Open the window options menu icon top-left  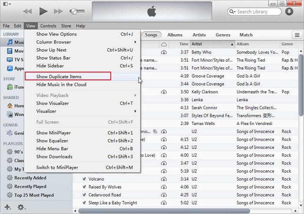coord(7,4)
